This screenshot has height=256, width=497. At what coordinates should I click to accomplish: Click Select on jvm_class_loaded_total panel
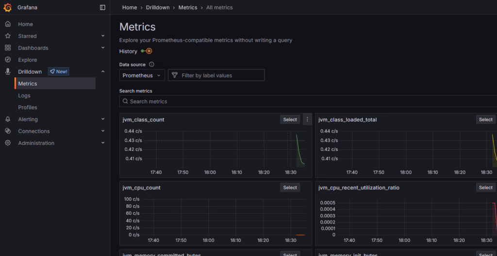(x=486, y=119)
